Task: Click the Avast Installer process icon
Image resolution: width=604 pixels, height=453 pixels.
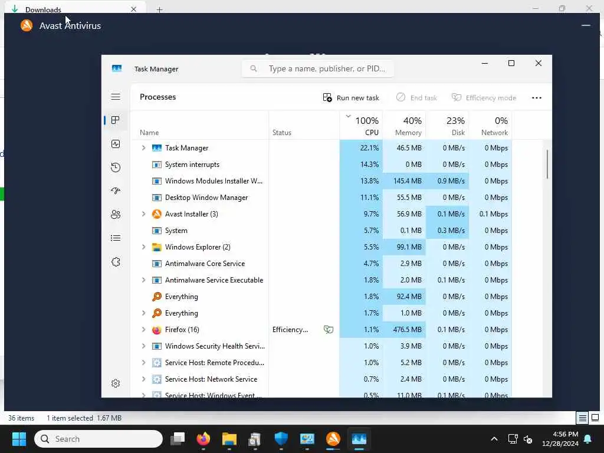Action: (157, 214)
